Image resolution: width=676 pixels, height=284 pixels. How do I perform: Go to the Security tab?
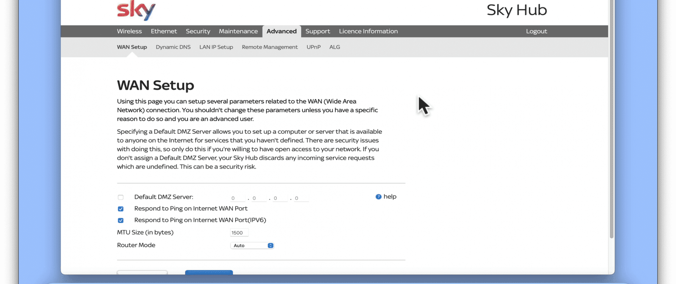[x=198, y=31]
